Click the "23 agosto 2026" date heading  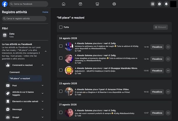click(x=68, y=83)
